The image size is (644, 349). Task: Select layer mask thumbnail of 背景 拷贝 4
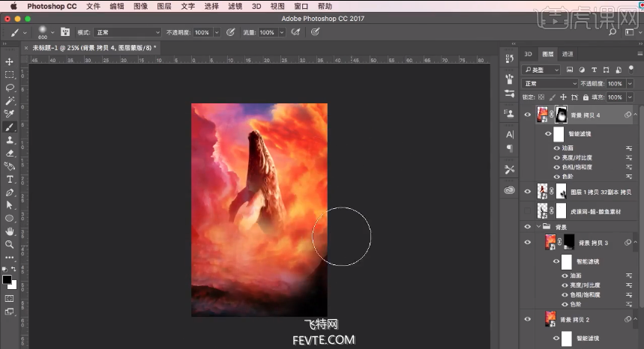click(561, 115)
